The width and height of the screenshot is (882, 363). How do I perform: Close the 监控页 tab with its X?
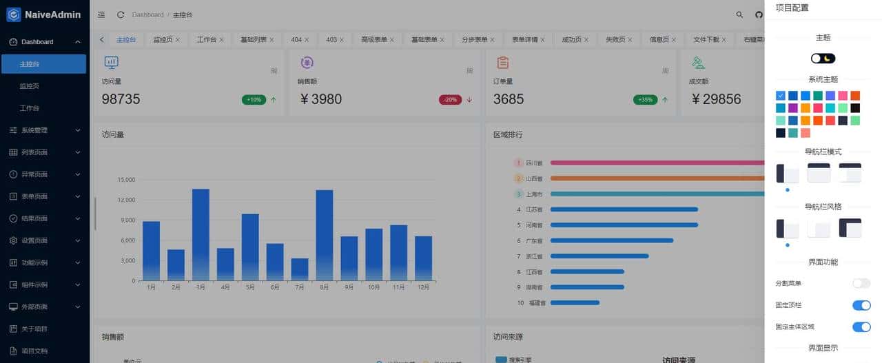click(x=178, y=40)
